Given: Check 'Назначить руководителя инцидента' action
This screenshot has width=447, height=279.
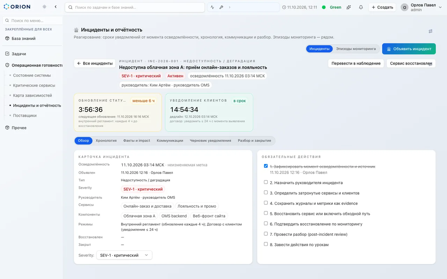Looking at the screenshot, I should (266, 182).
